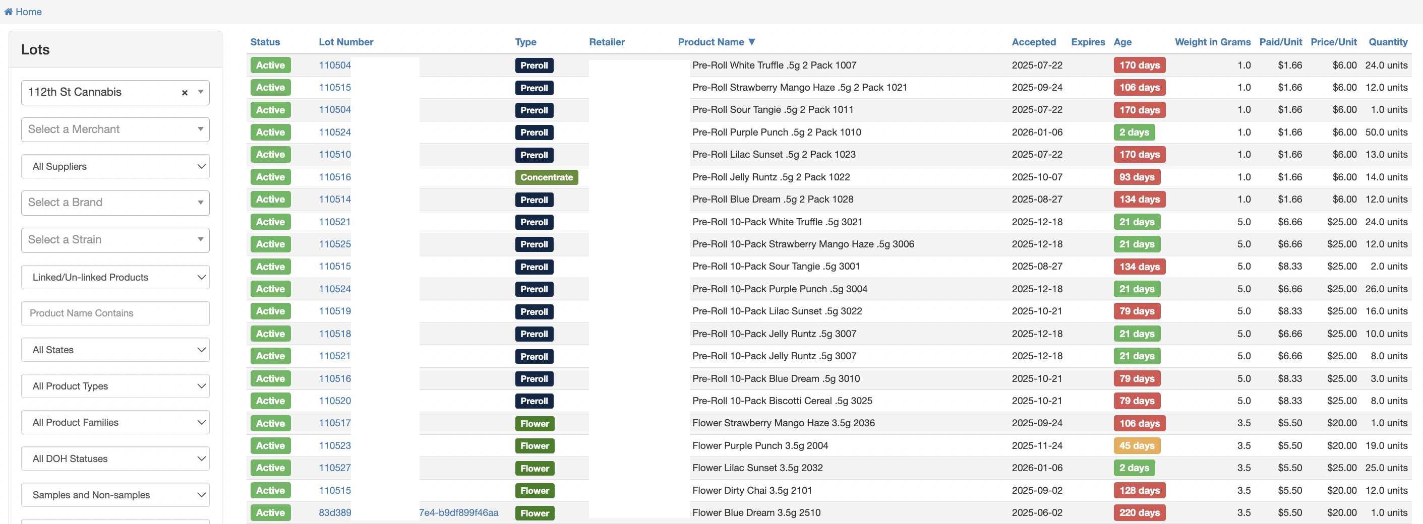1423x524 pixels.
Task: Open the 112th St Cannabis dropdown
Action: 115,92
